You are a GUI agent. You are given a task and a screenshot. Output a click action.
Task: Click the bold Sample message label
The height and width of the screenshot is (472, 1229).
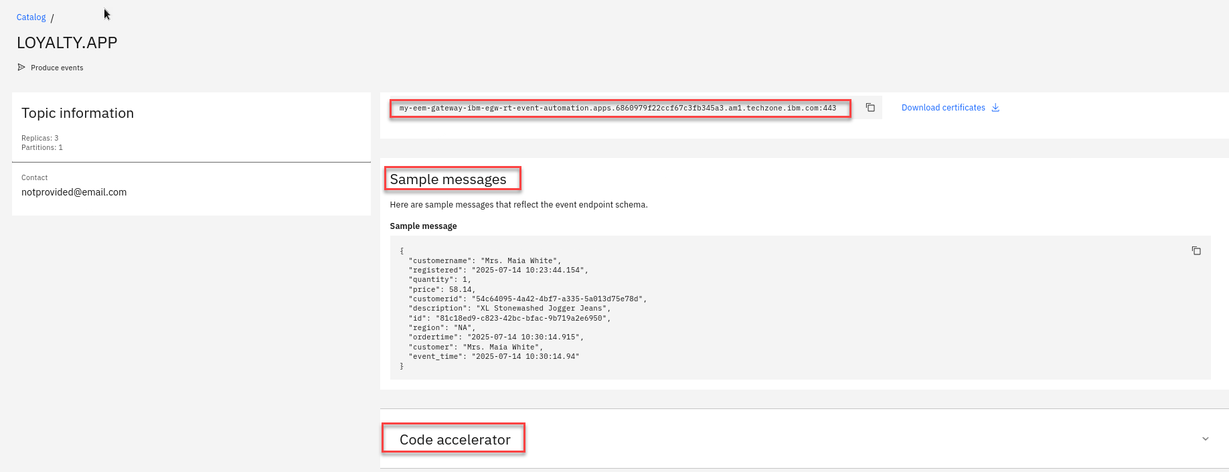[x=423, y=226]
